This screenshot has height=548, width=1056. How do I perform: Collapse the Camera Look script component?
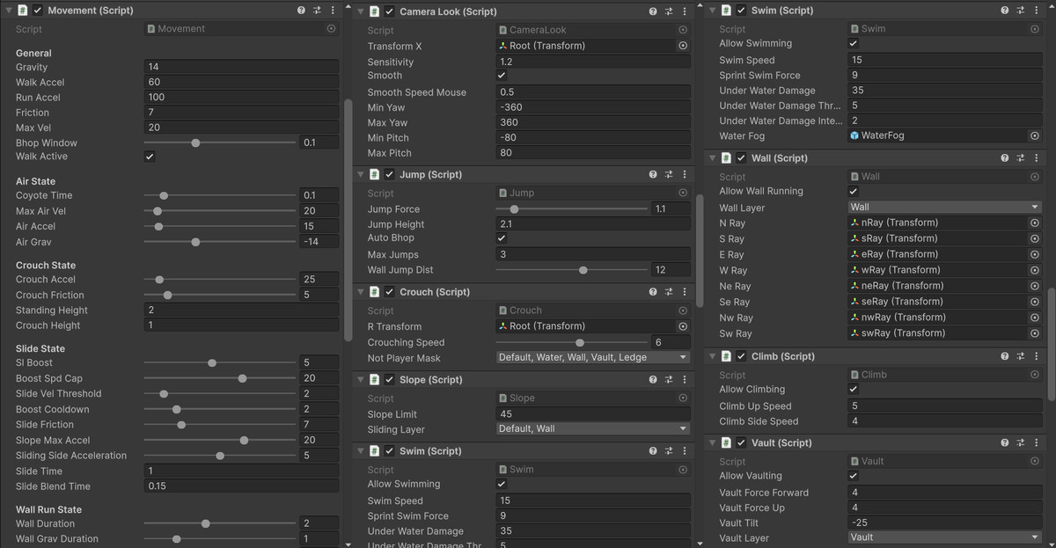click(361, 11)
